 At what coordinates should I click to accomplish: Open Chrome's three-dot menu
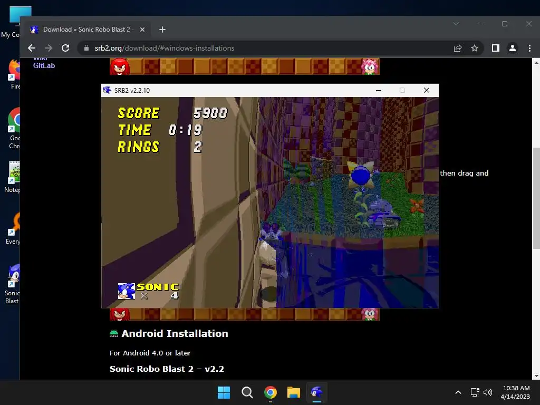(529, 48)
